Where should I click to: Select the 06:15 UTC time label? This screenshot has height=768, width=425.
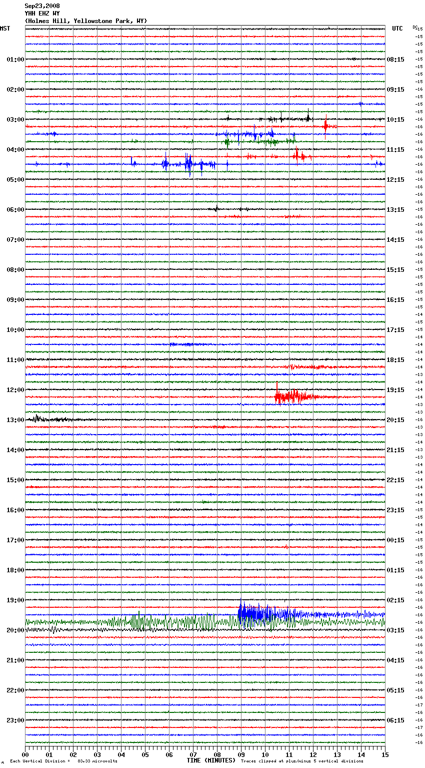(x=395, y=720)
